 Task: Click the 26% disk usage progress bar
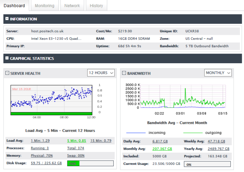pyautogui.click(x=90, y=163)
